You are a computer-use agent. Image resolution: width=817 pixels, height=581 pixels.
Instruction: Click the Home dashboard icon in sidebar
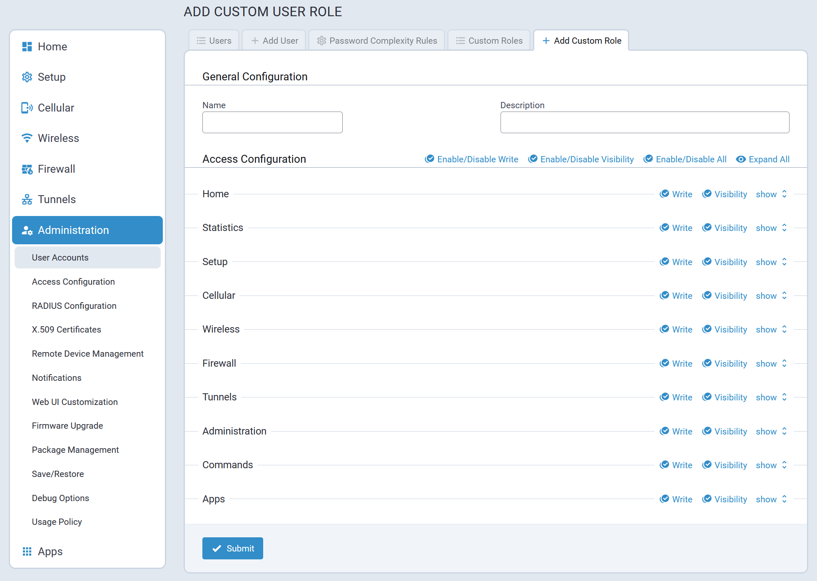[27, 47]
